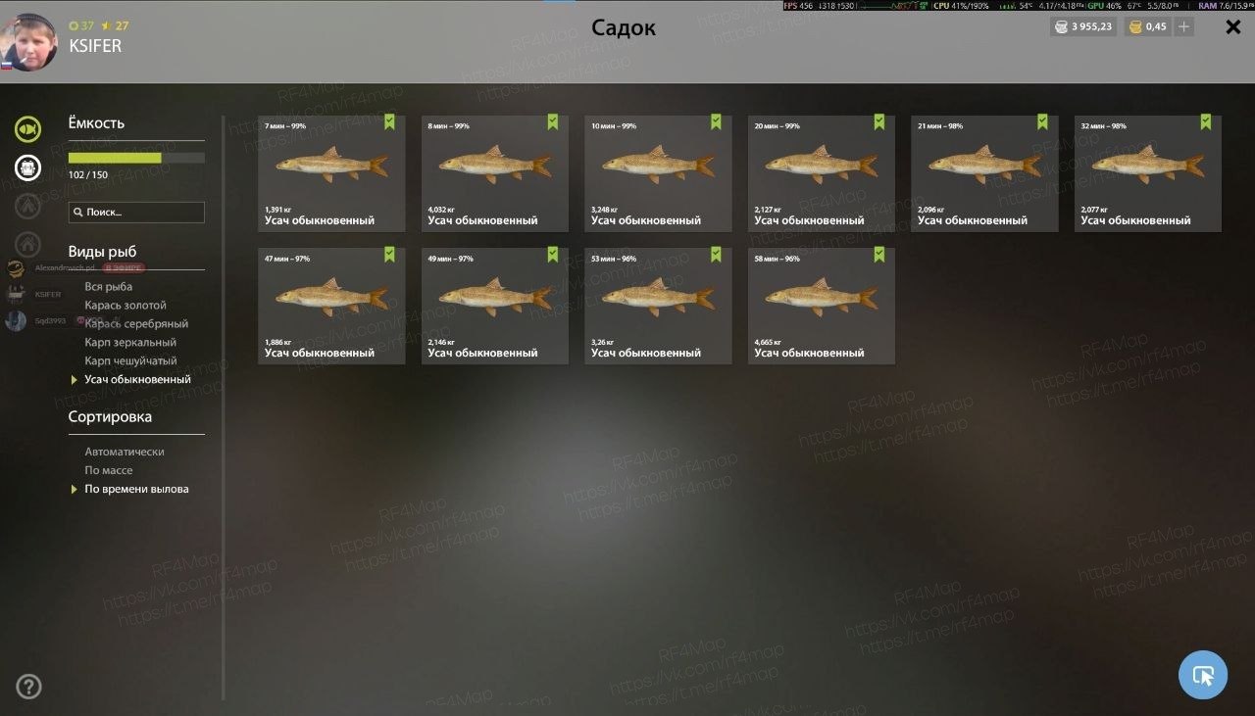This screenshot has width=1255, height=716.
Task: Toggle the green mark on 2,077 кг barbel
Action: (x=1206, y=121)
